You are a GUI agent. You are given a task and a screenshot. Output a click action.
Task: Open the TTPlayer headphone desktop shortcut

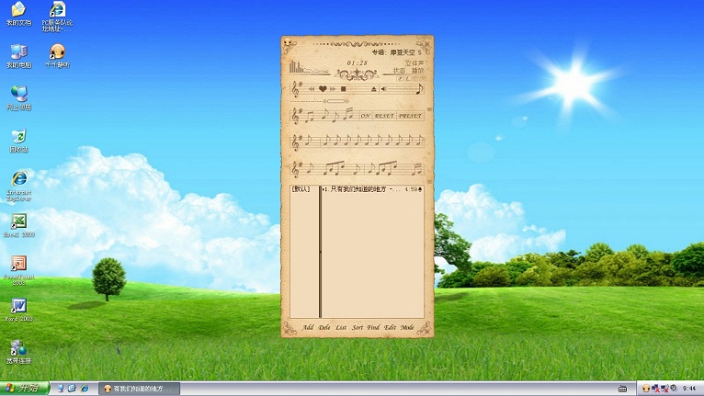pyautogui.click(x=58, y=56)
